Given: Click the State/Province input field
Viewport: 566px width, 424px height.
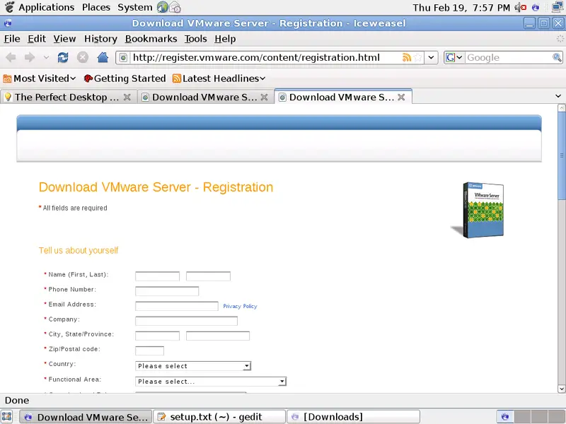Looking at the screenshot, I should tap(218, 336).
